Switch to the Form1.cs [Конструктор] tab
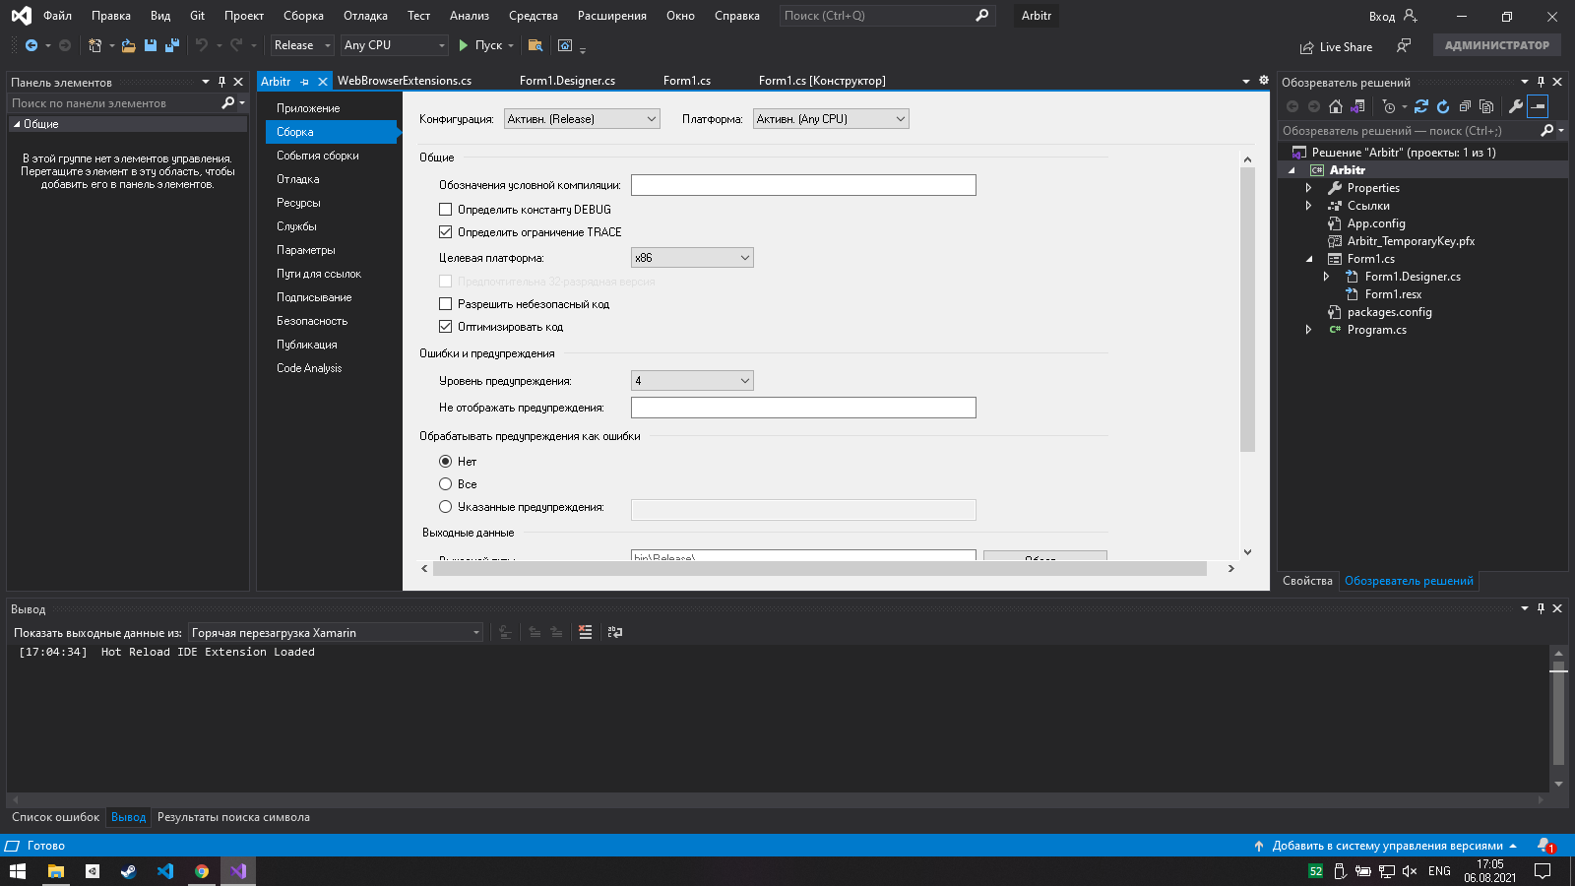The image size is (1575, 886). pos(822,81)
